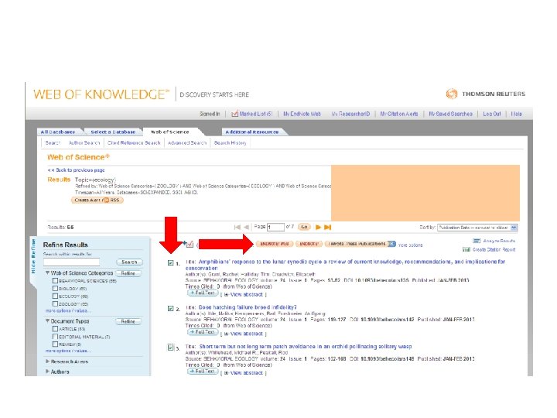Go to first page arrow icon
This screenshot has width=557, height=418.
tap(237, 227)
